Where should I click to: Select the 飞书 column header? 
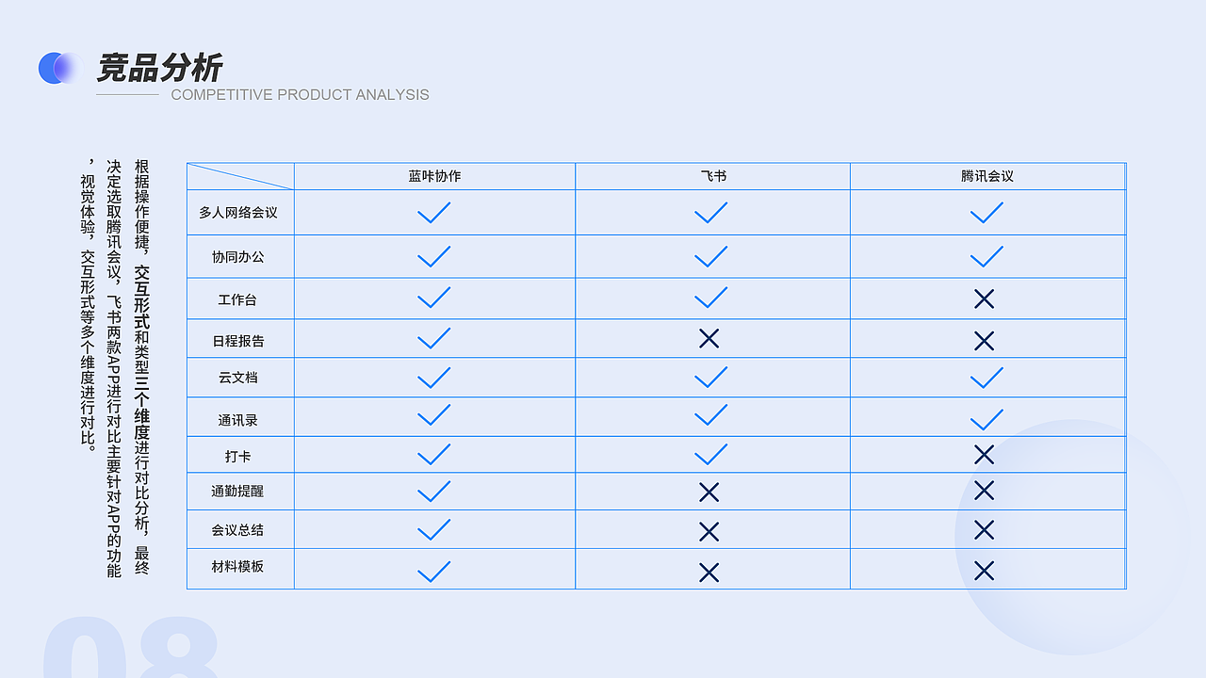pos(713,176)
